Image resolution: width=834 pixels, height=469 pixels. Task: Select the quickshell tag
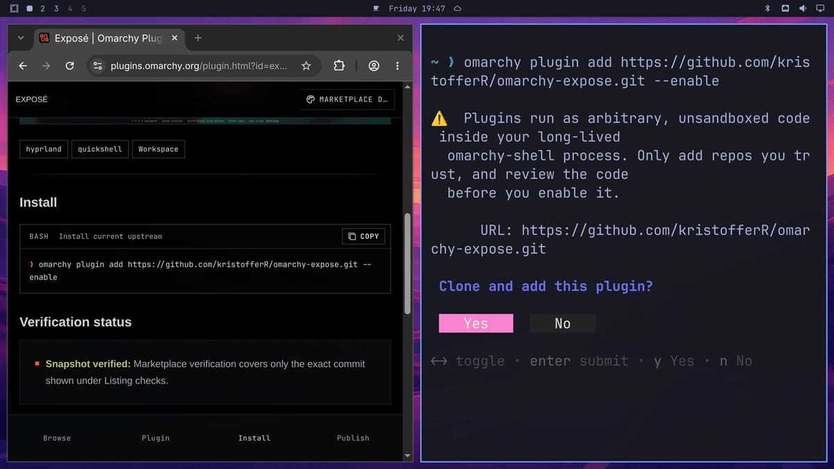pos(100,149)
